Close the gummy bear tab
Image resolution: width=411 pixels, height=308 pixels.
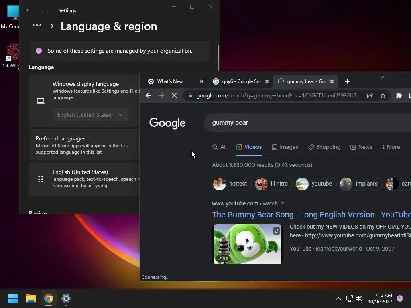(332, 81)
